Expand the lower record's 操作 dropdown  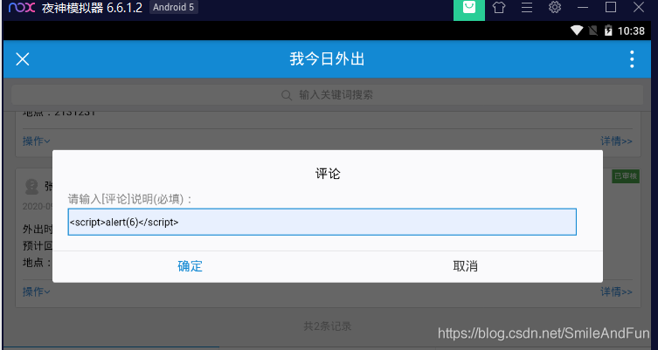coord(36,292)
